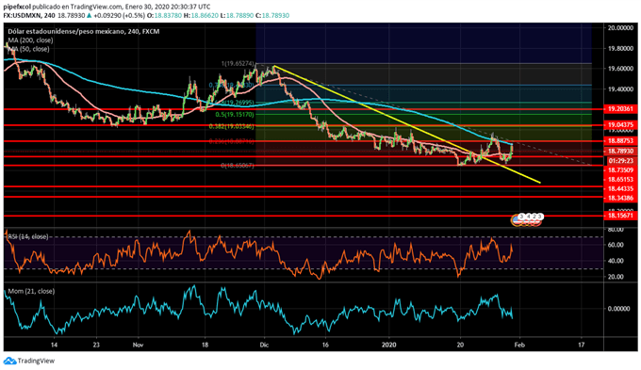Click the 23 date on the time axis
This screenshot has width=641, height=370.
pyautogui.click(x=96, y=346)
